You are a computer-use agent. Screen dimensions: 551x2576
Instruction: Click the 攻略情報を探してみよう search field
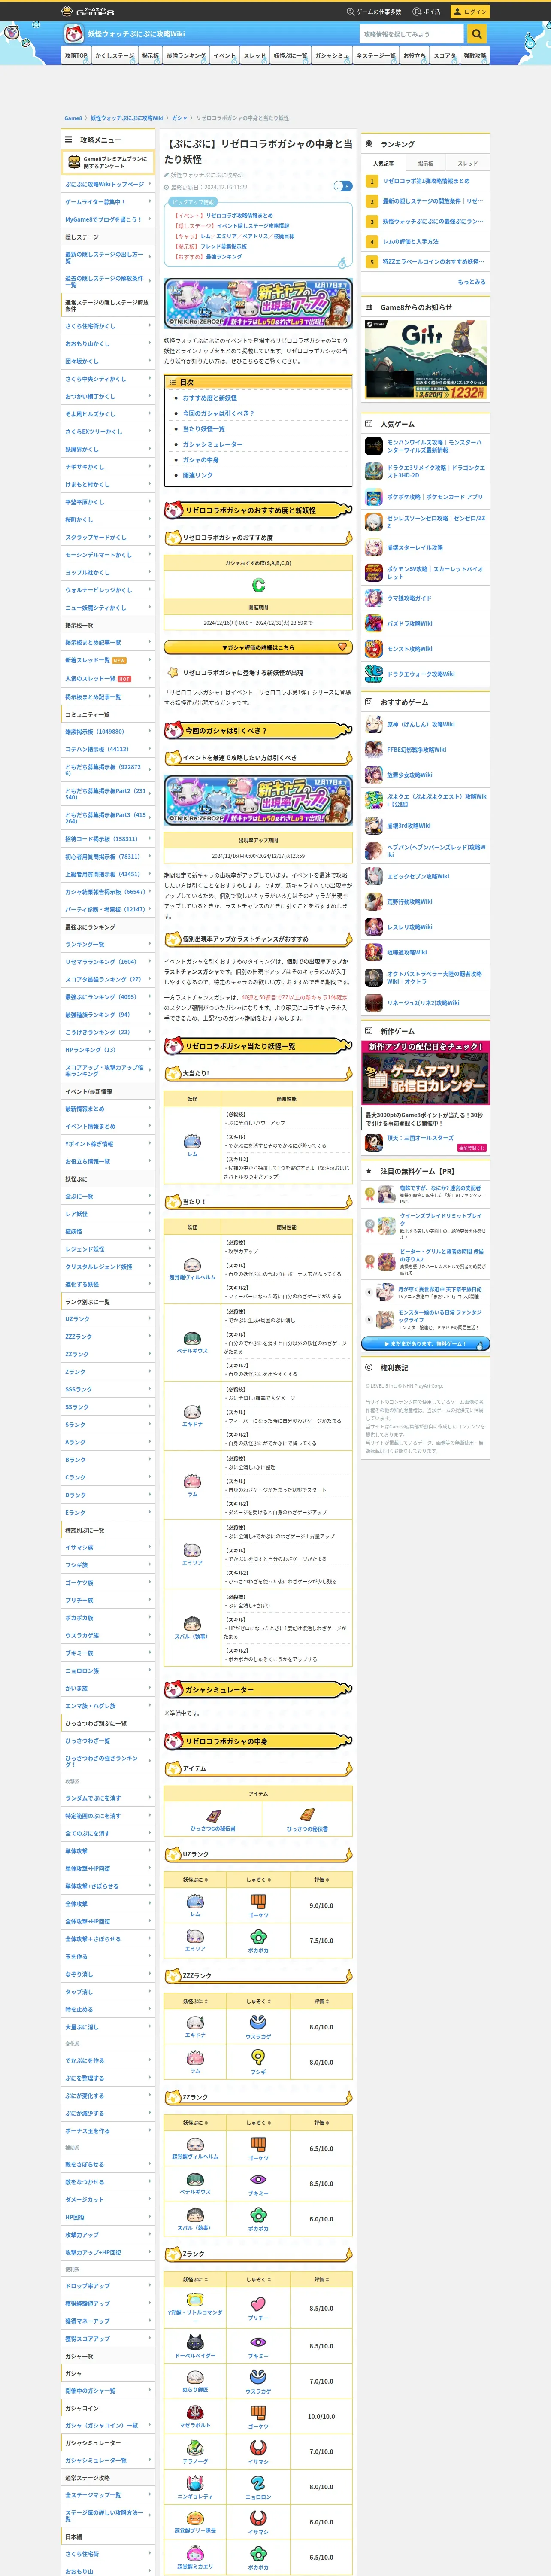(411, 34)
